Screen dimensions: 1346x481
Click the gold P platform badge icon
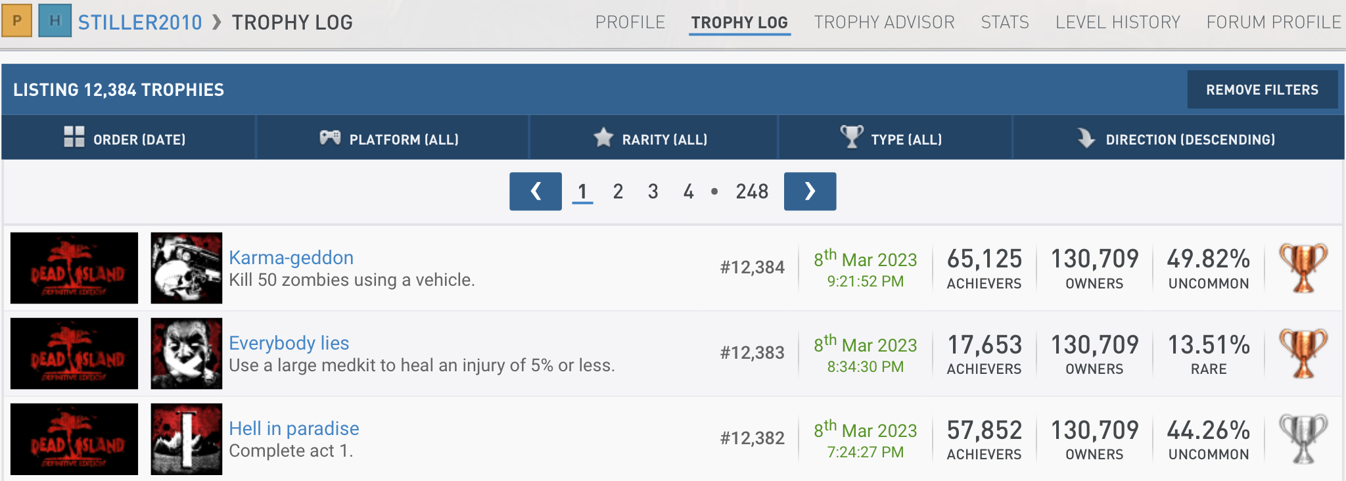[17, 20]
